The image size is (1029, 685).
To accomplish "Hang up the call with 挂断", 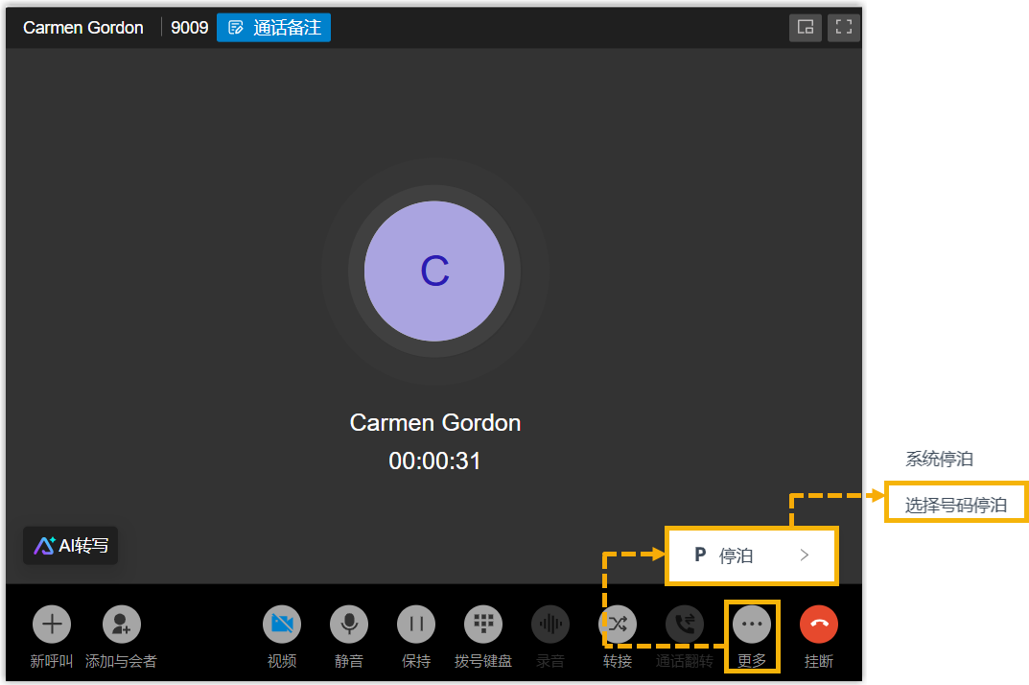I will pyautogui.click(x=819, y=625).
